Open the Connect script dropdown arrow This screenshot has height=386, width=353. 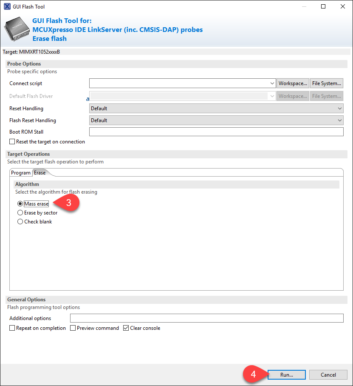pos(272,83)
